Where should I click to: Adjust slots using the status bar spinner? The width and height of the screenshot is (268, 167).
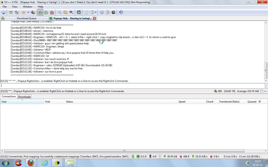click(160, 157)
